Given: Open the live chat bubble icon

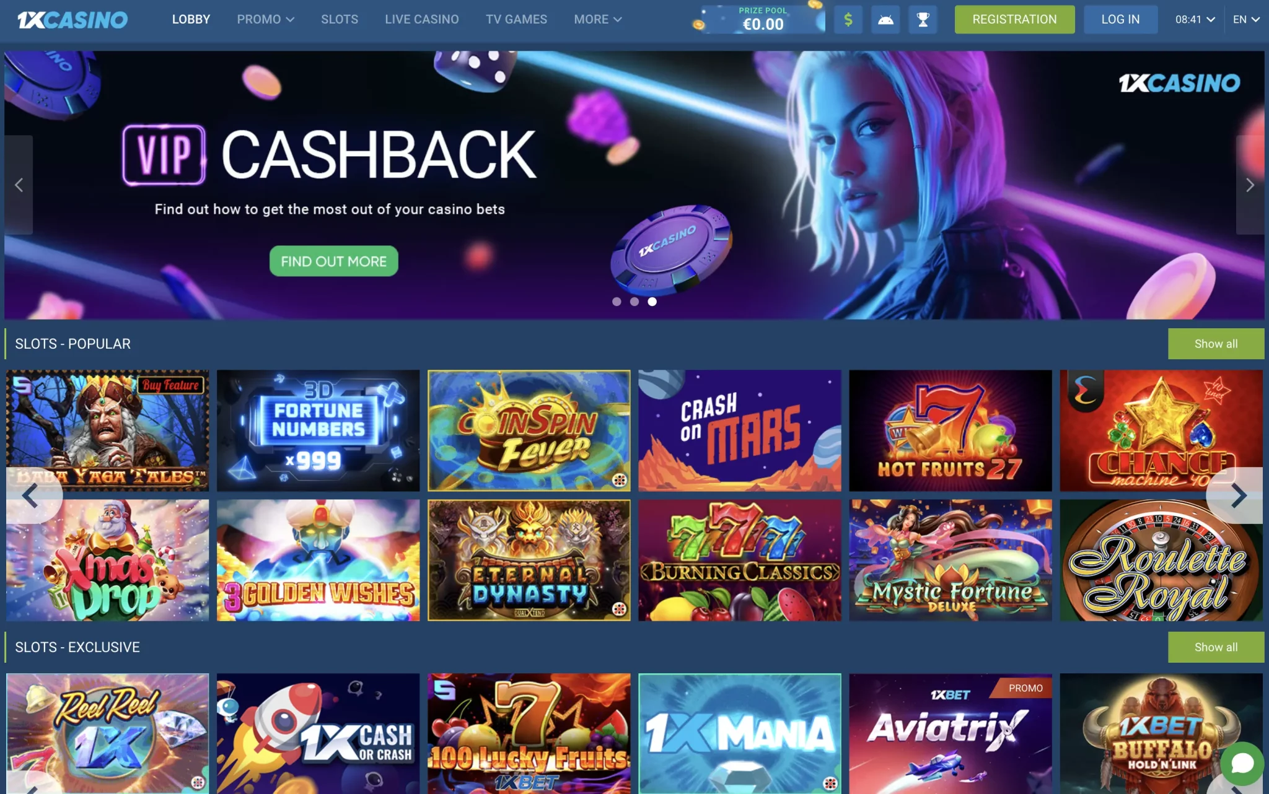Looking at the screenshot, I should click(1242, 764).
